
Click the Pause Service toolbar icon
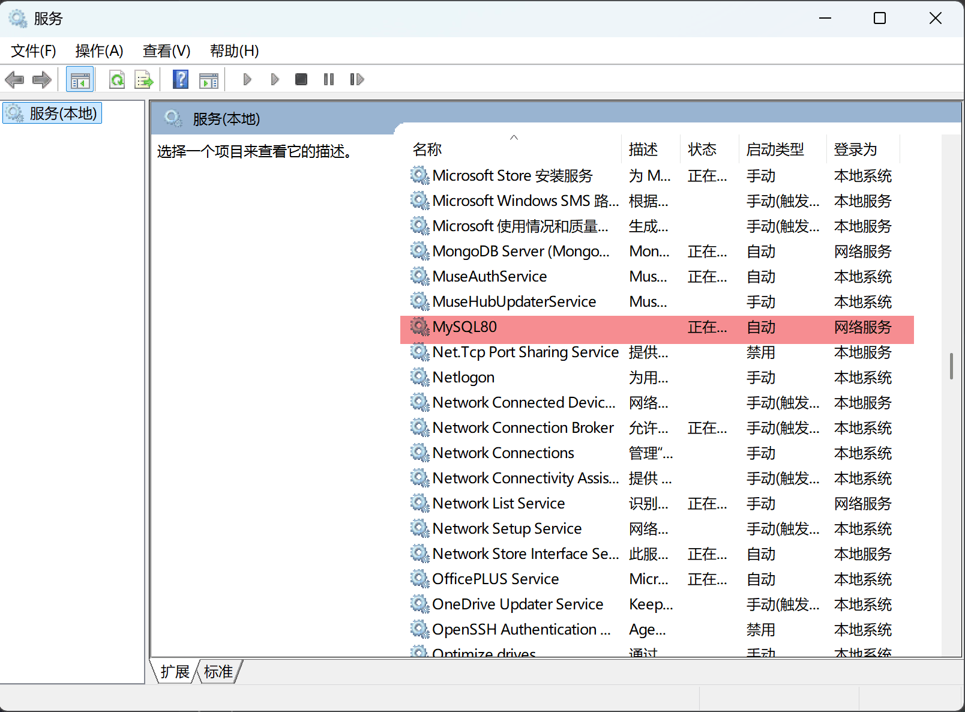(x=328, y=79)
